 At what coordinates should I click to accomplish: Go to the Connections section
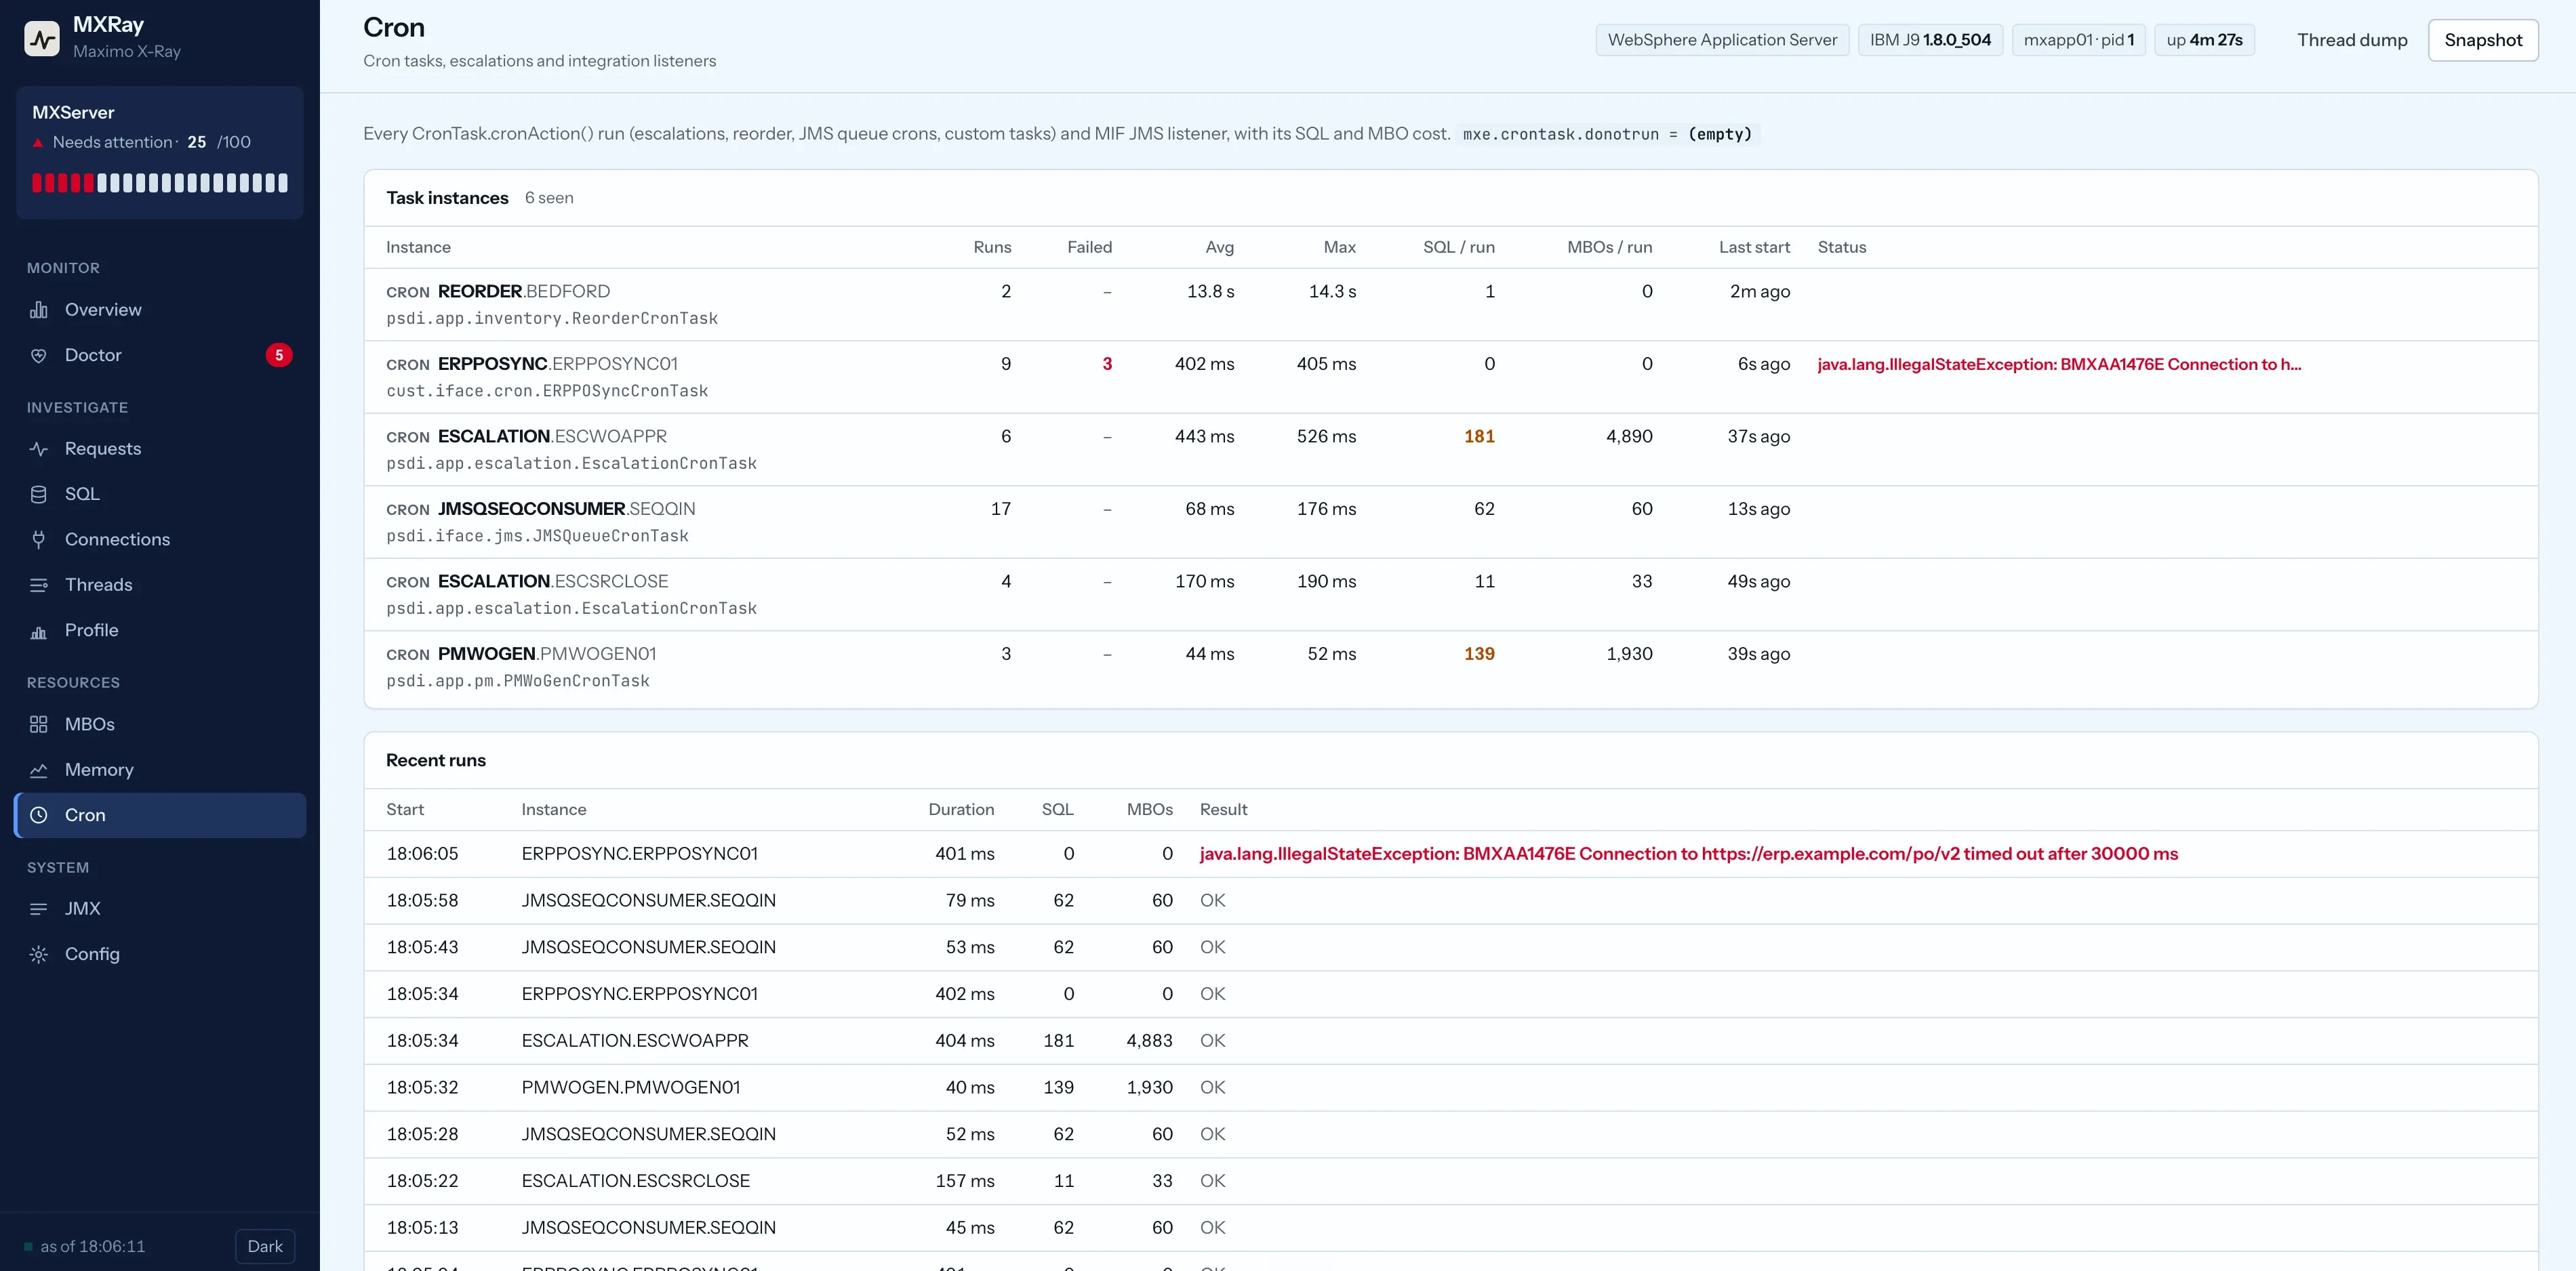117,539
